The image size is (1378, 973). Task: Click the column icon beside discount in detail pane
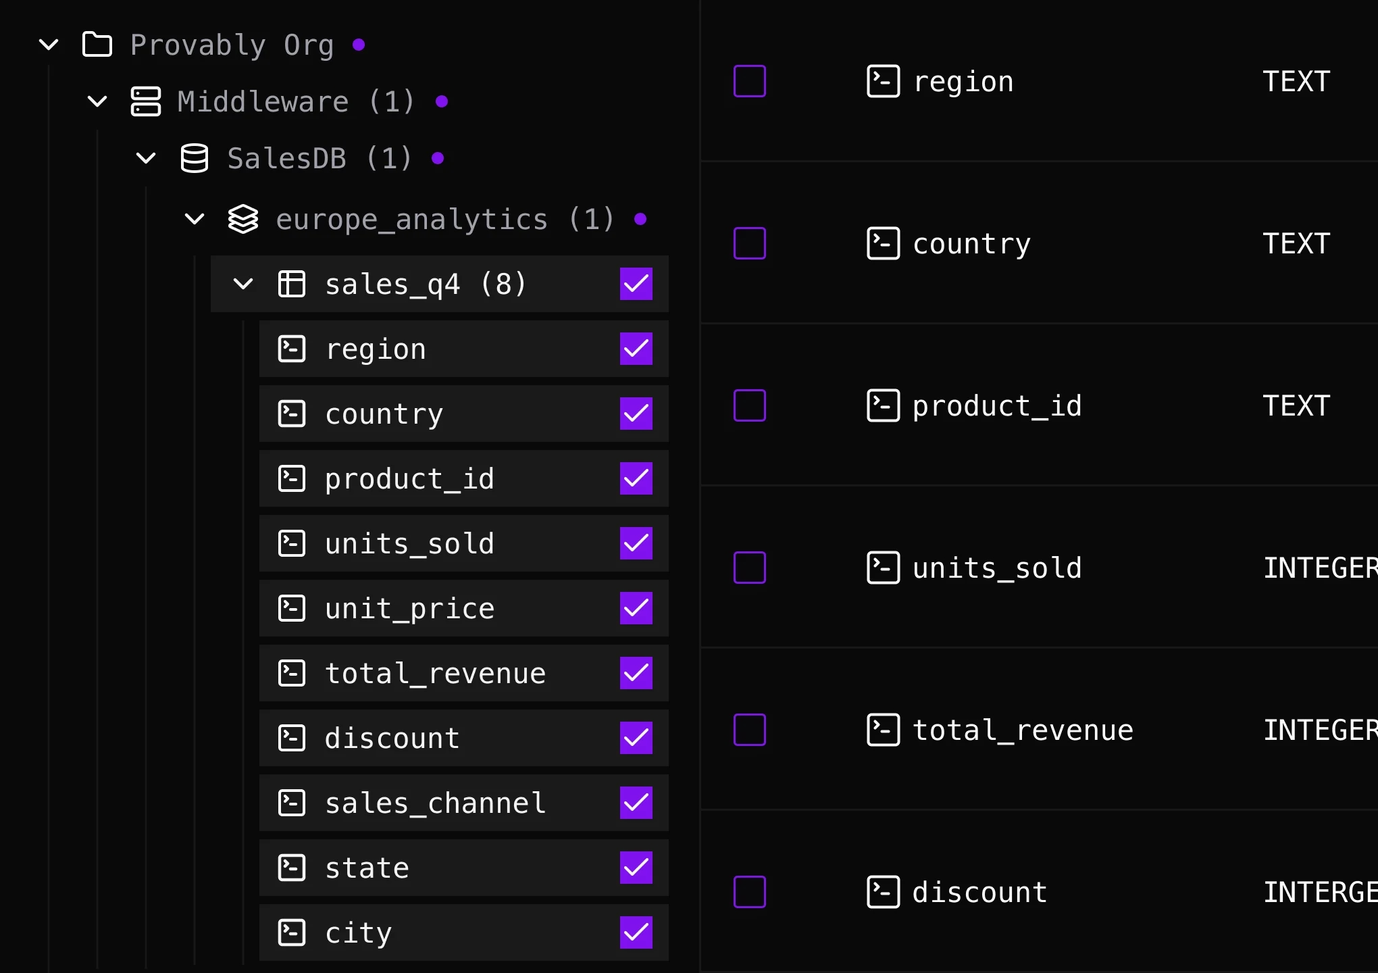click(x=883, y=892)
